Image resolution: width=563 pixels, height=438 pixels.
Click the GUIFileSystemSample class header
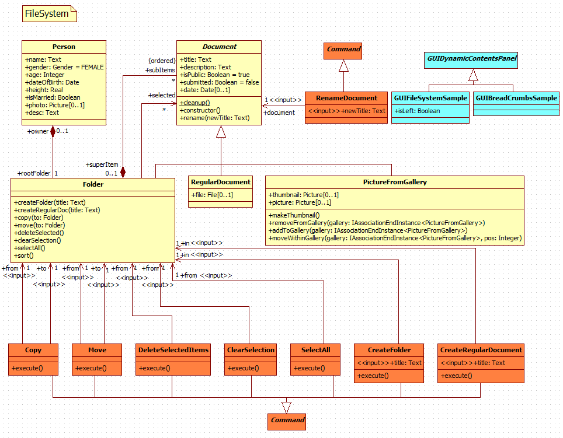(430, 98)
